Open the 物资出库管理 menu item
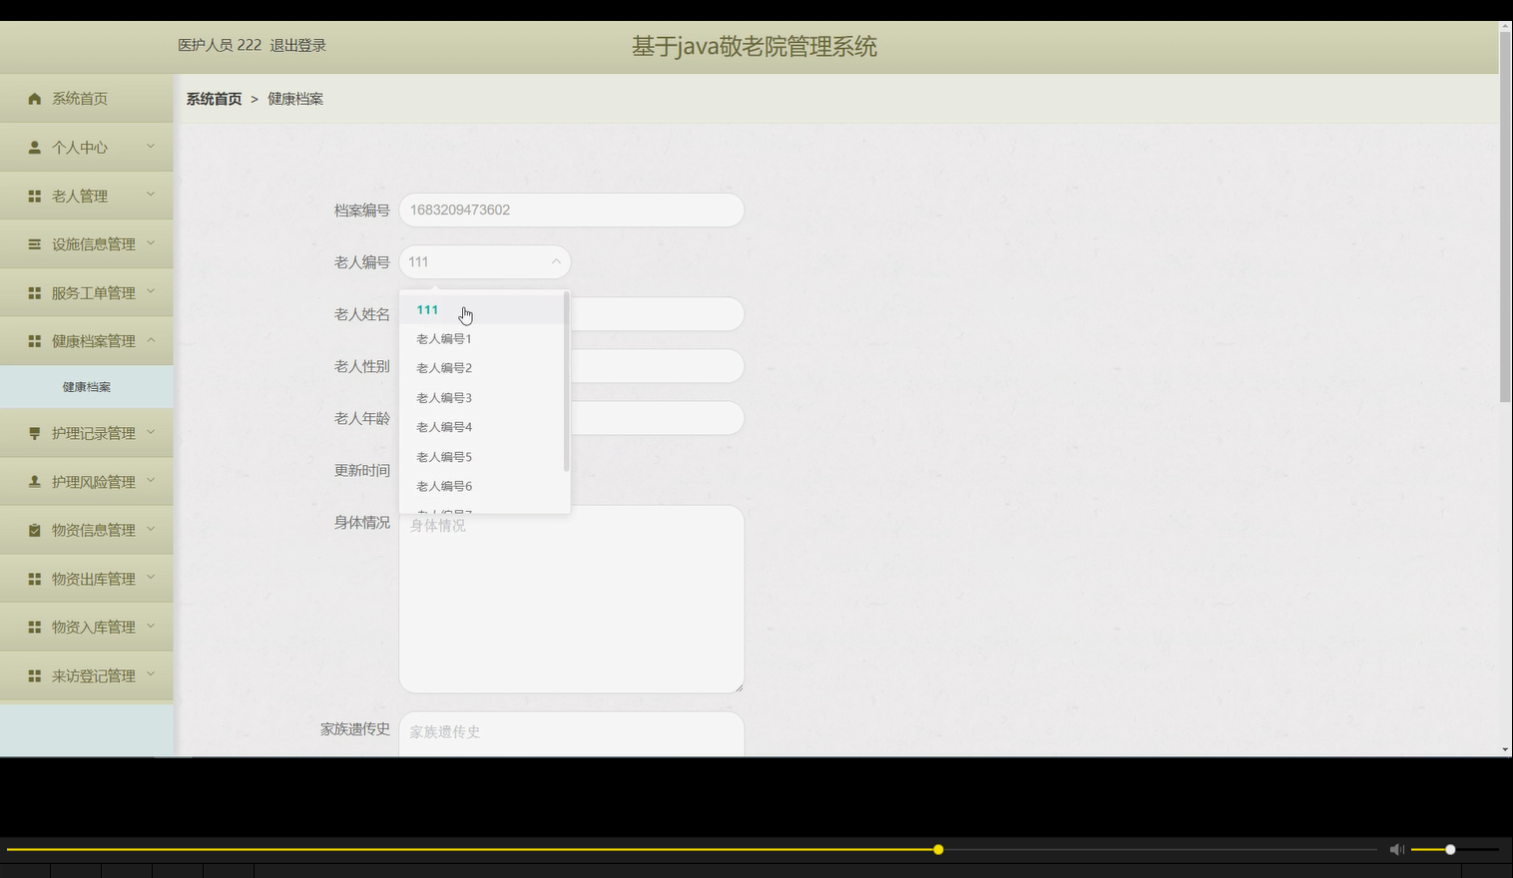Screen dimensions: 1513x878 [87, 579]
